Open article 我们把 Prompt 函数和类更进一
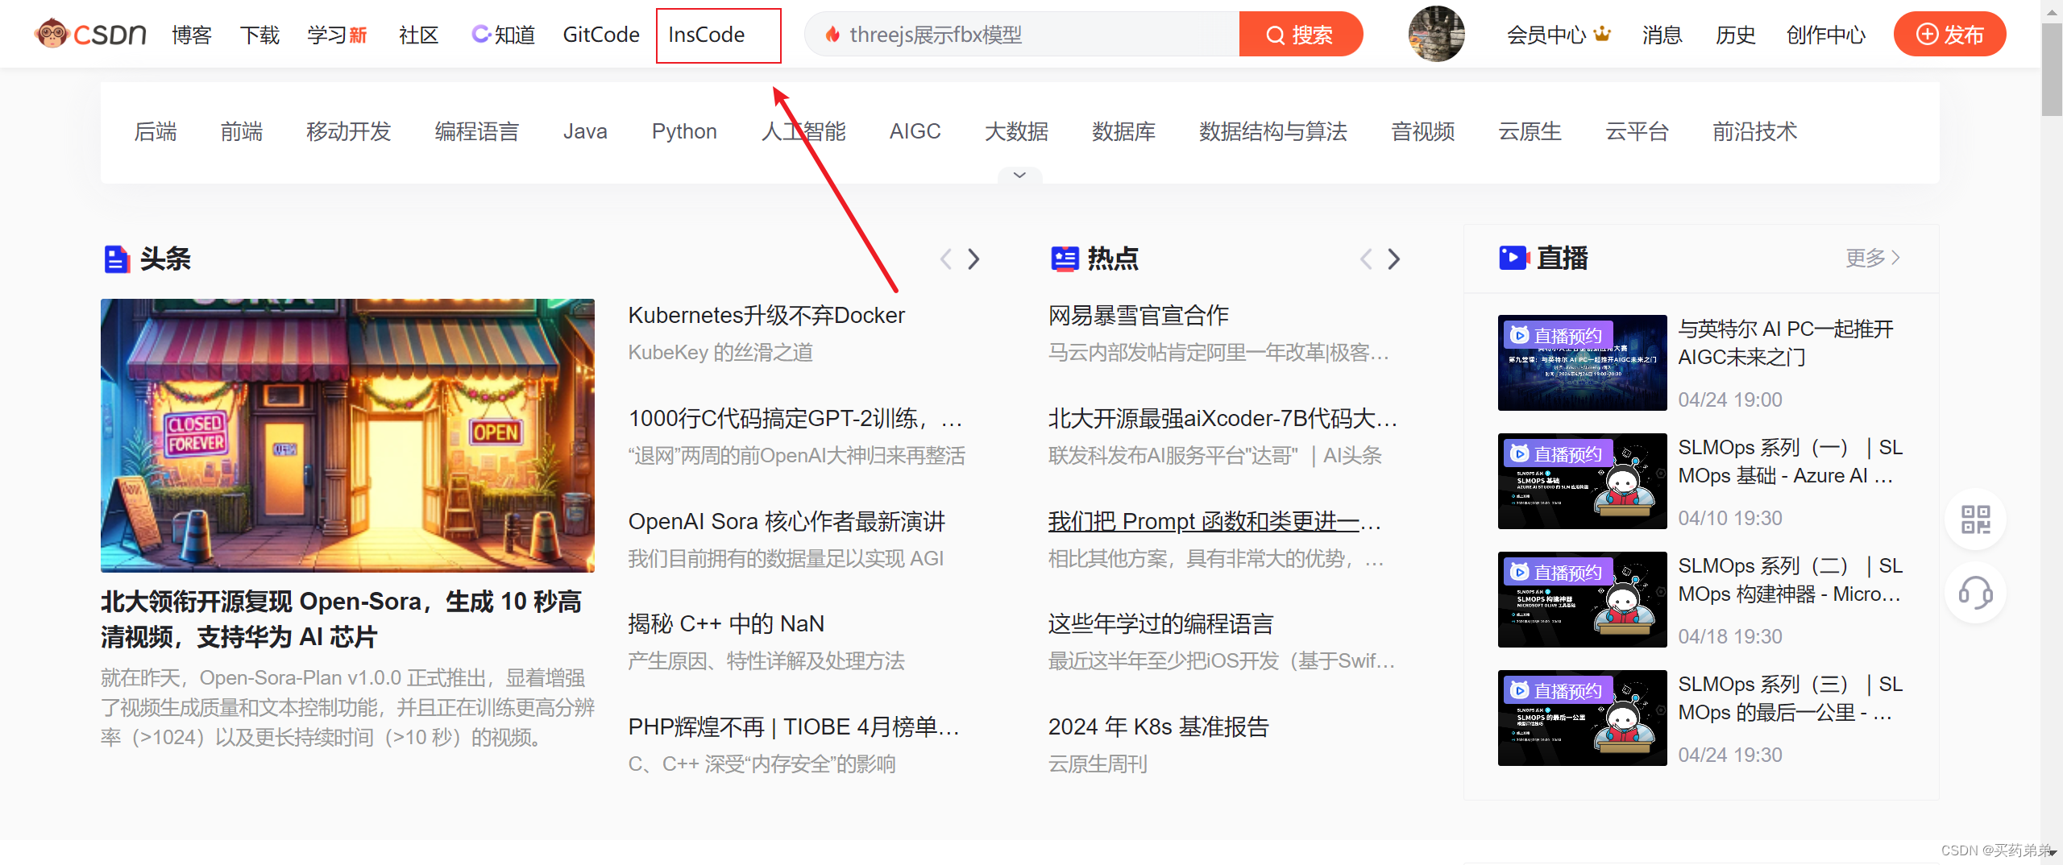This screenshot has height=865, width=2063. pyautogui.click(x=1215, y=521)
